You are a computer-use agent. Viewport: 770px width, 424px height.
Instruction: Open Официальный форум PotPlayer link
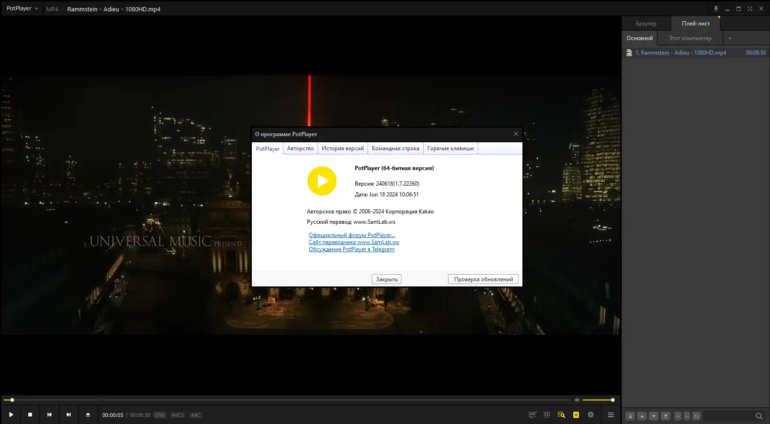(352, 235)
